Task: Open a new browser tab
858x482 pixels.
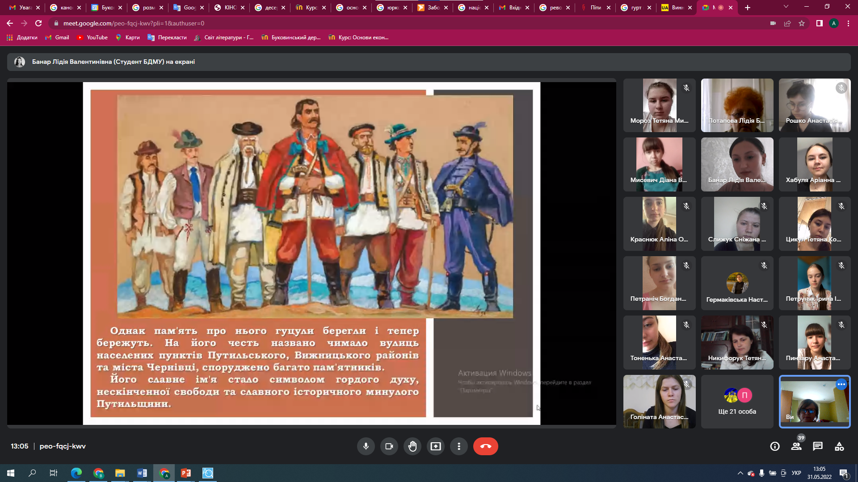Action: (748, 8)
